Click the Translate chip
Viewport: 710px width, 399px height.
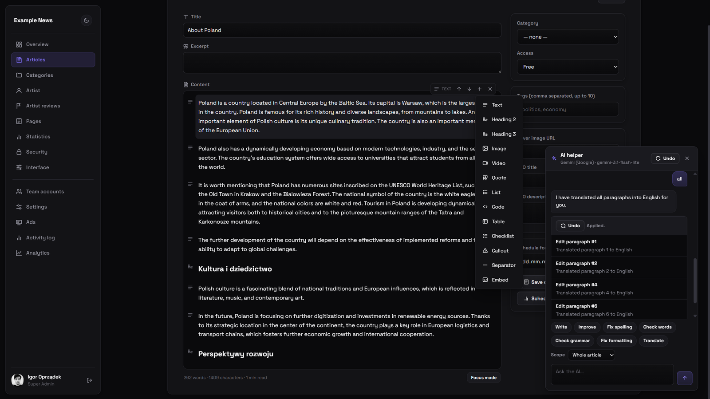click(653, 341)
